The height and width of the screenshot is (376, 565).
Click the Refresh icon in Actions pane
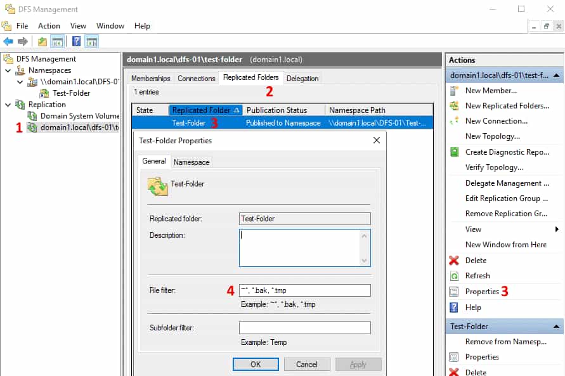point(454,276)
